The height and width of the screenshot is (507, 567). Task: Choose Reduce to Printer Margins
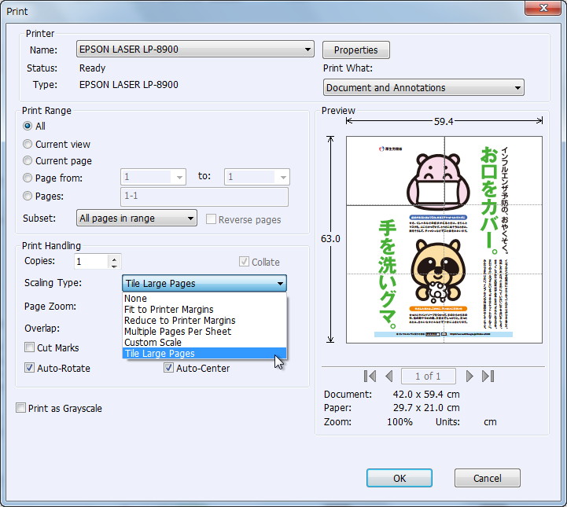click(x=204, y=321)
